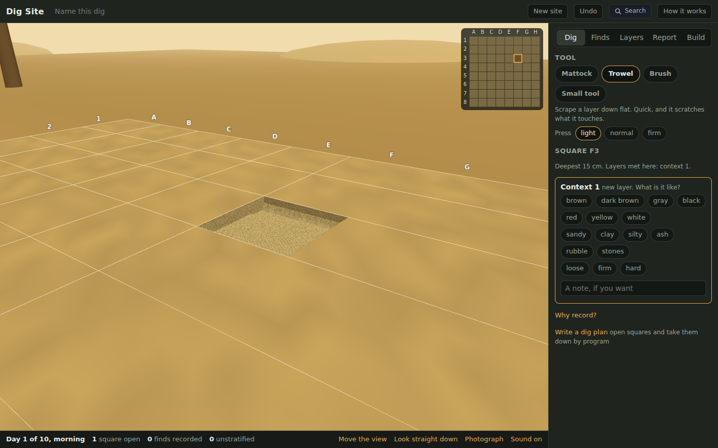718x448 pixels.
Task: Tag context 1 as gray
Action: coord(661,201)
